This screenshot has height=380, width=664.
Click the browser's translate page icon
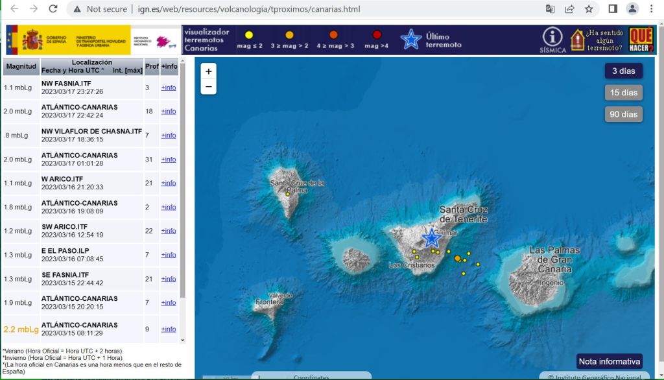(550, 9)
